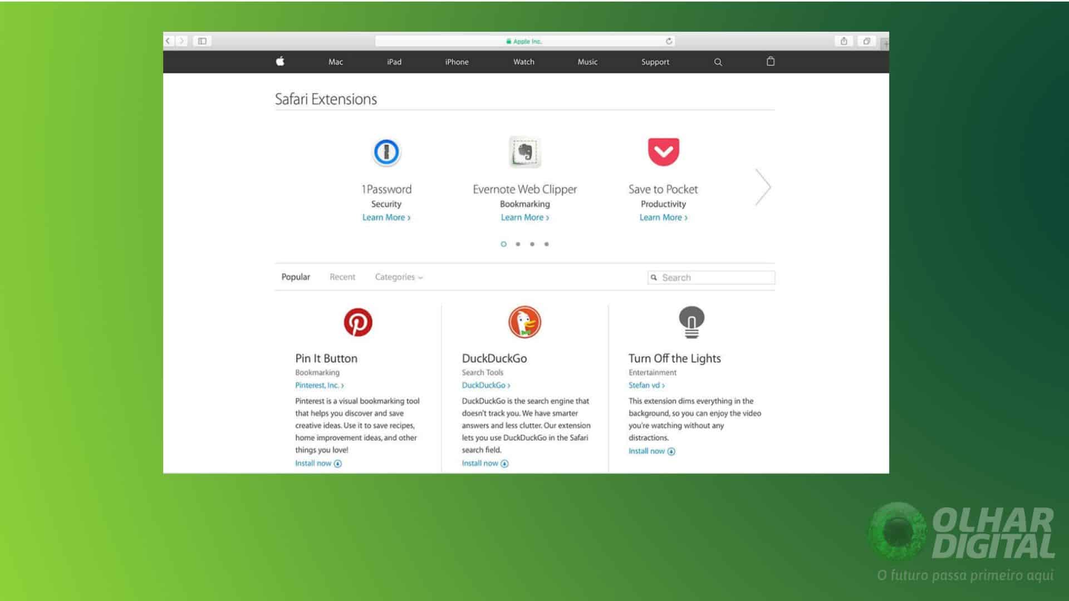Click the Pin It Button title
Image resolution: width=1069 pixels, height=601 pixels.
click(x=326, y=358)
